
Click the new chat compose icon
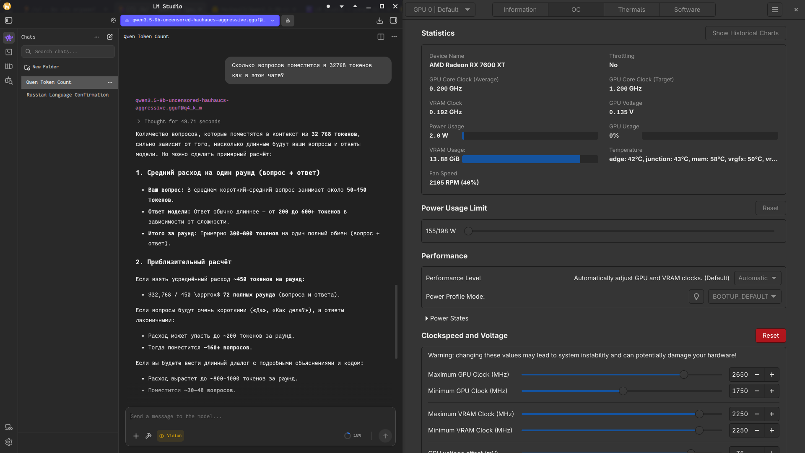click(x=110, y=37)
